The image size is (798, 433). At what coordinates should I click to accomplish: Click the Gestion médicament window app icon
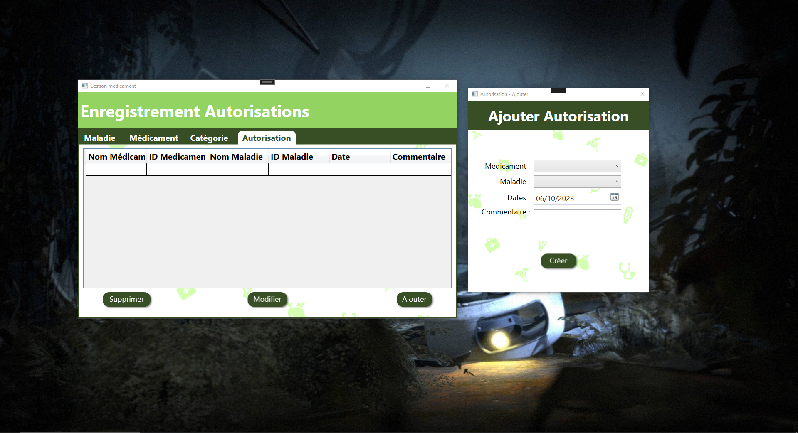(x=85, y=86)
